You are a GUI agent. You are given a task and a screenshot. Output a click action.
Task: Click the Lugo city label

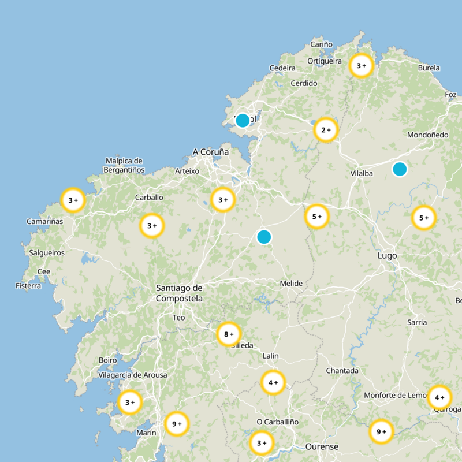pyautogui.click(x=387, y=255)
